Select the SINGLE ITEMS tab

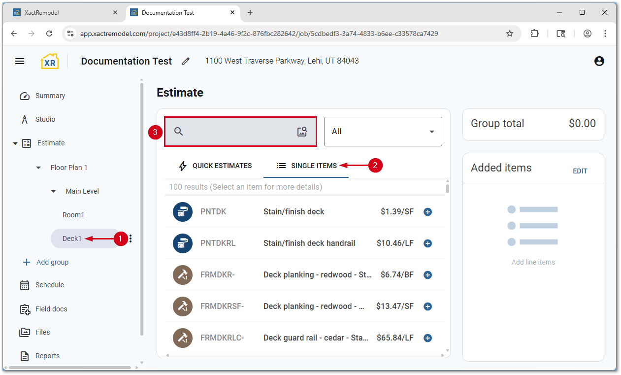(306, 166)
